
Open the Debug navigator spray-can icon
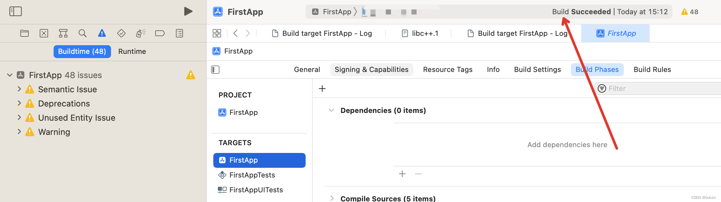[x=140, y=33]
